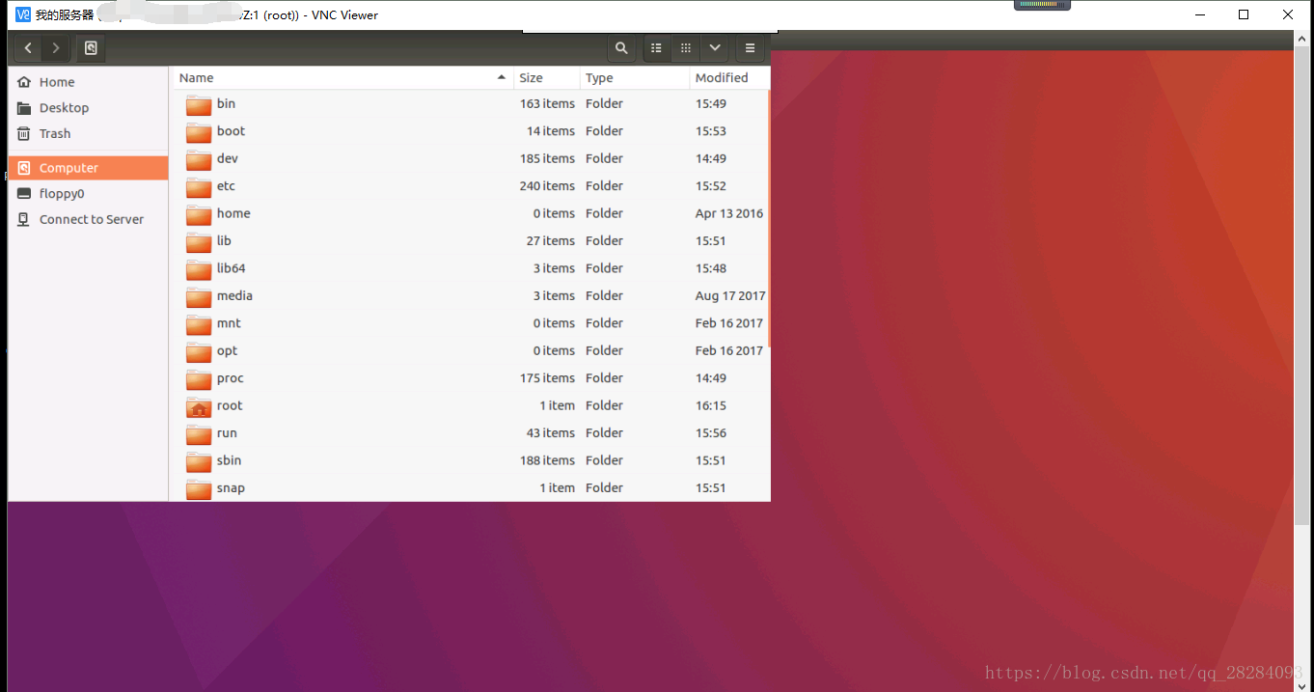This screenshot has width=1314, height=692.
Task: Select the proc folder icon
Action: click(199, 379)
